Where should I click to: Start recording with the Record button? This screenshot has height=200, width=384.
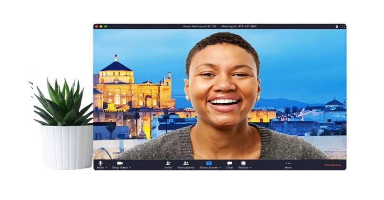[243, 163]
